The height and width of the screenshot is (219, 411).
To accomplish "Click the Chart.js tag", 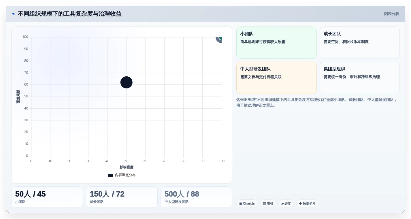I will (x=247, y=203).
